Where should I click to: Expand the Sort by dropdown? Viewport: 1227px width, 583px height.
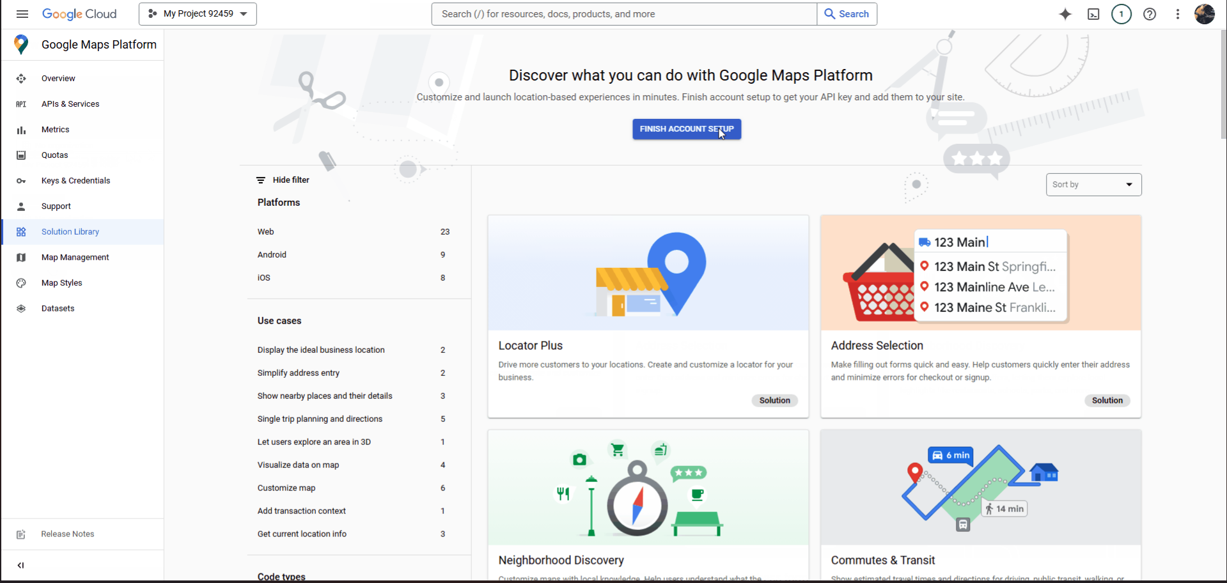(x=1093, y=185)
